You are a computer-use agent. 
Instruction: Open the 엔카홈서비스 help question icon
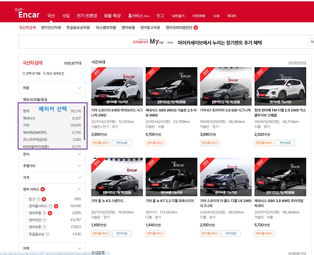[x=51, y=206]
